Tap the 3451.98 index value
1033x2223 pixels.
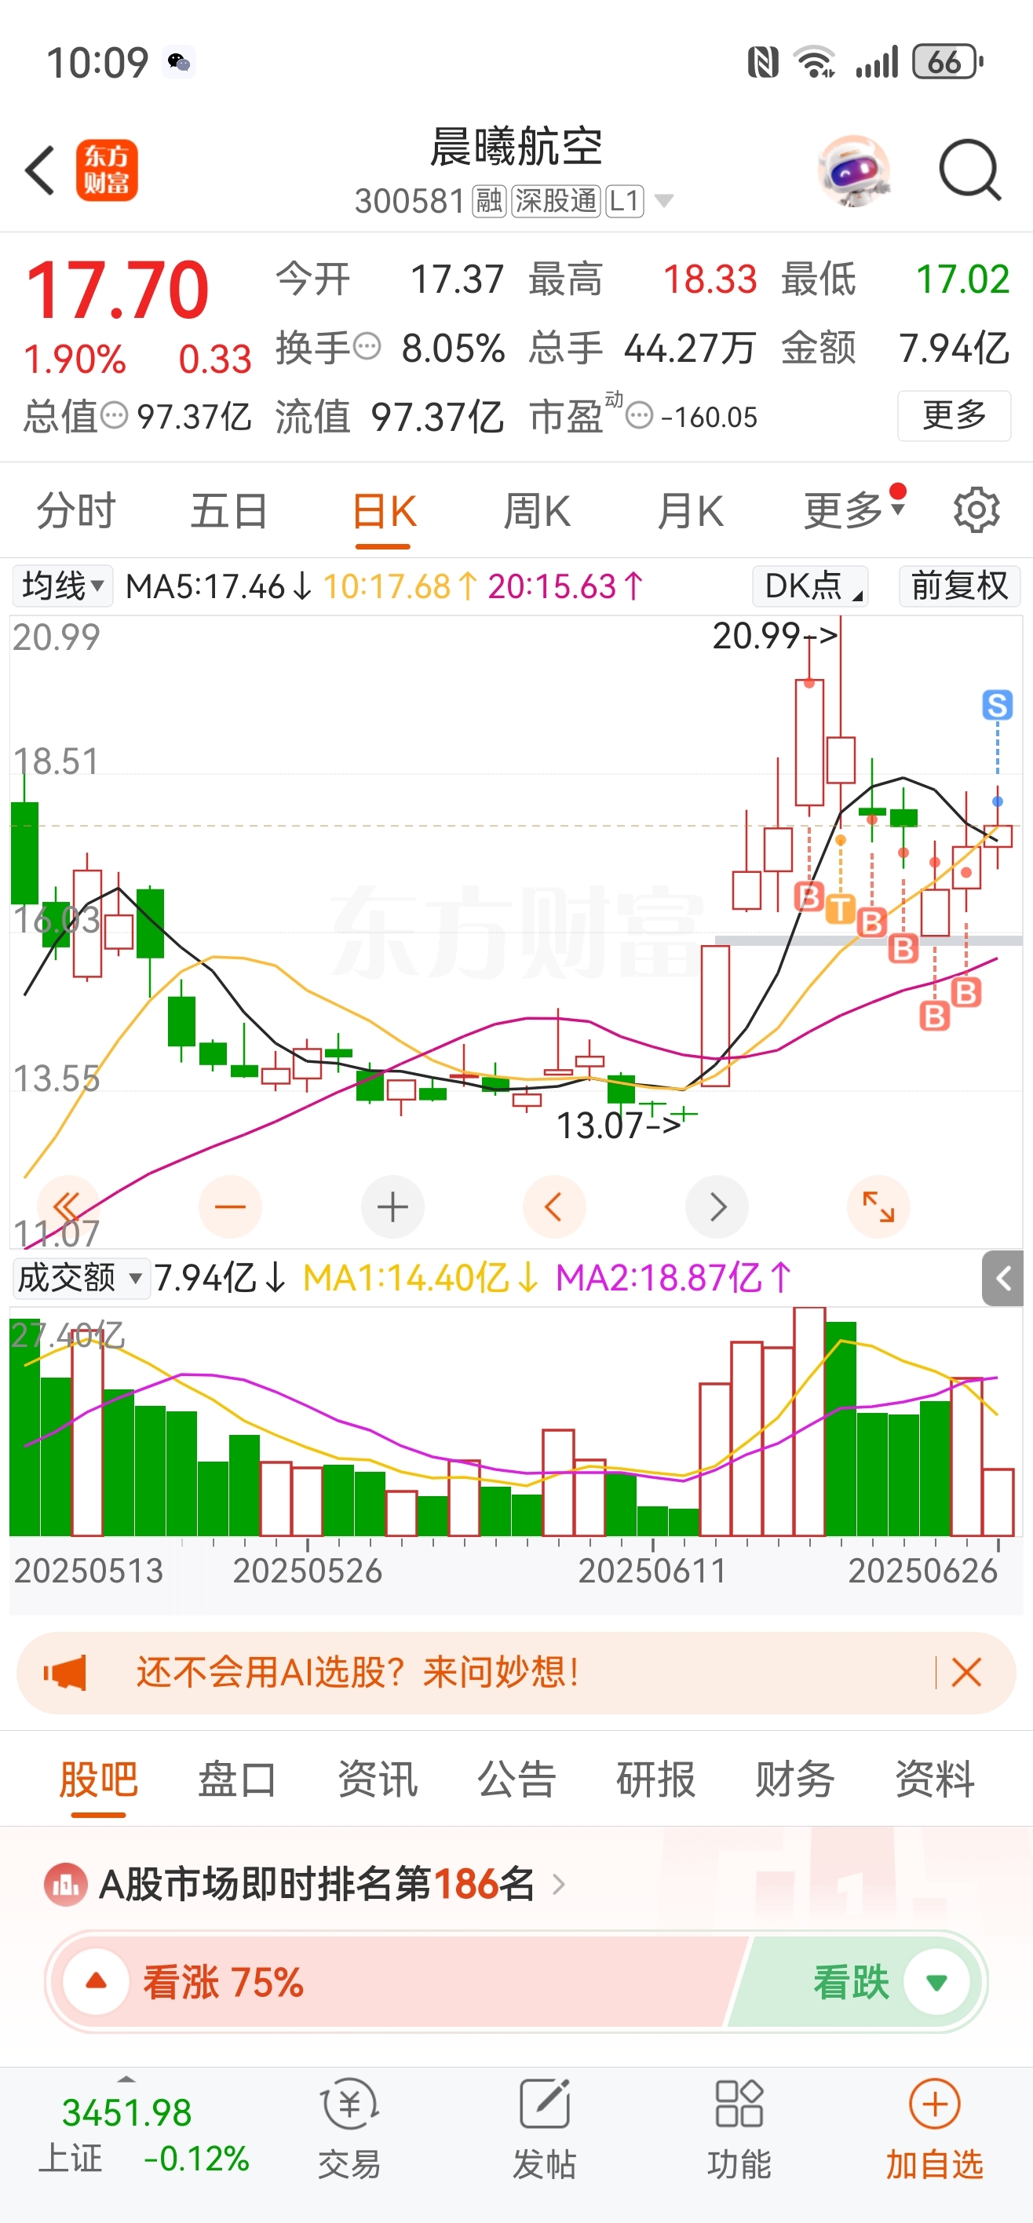pos(127,2112)
